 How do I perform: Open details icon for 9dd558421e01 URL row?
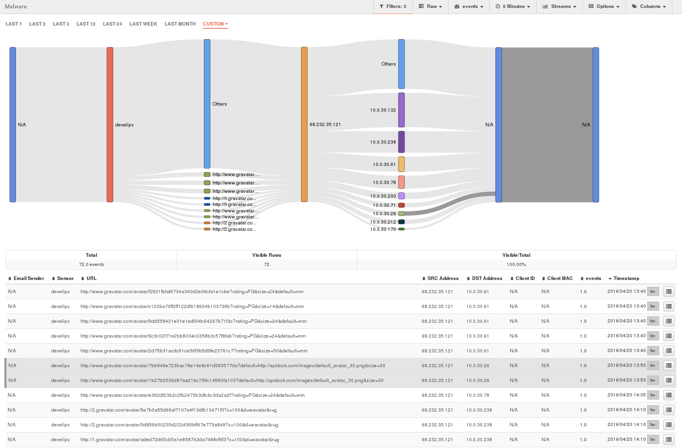(668, 321)
